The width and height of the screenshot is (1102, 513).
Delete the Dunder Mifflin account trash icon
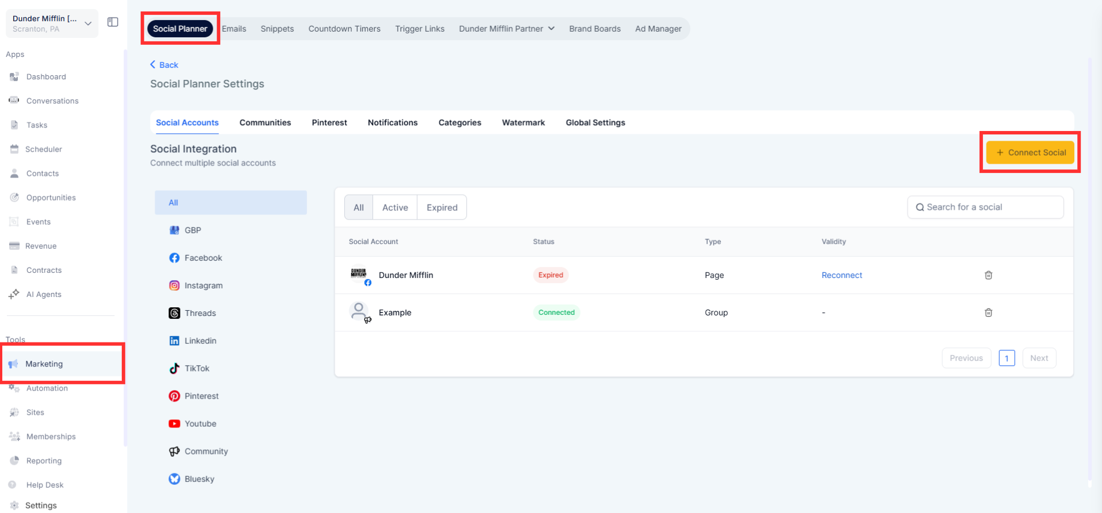click(988, 275)
